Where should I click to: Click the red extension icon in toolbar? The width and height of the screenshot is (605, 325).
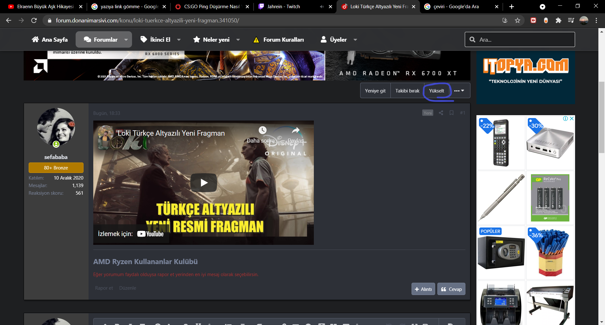(533, 21)
